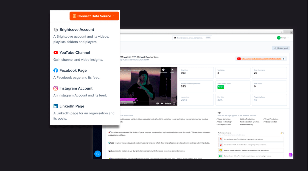The height and width of the screenshot is (171, 308).
Task: Expand the Connect Data Source chevron arrow
Action: 114,16
